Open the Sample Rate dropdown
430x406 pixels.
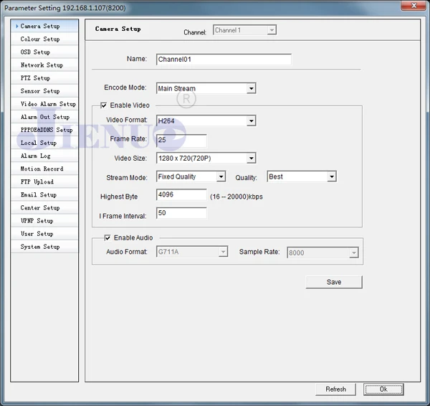[x=322, y=252]
